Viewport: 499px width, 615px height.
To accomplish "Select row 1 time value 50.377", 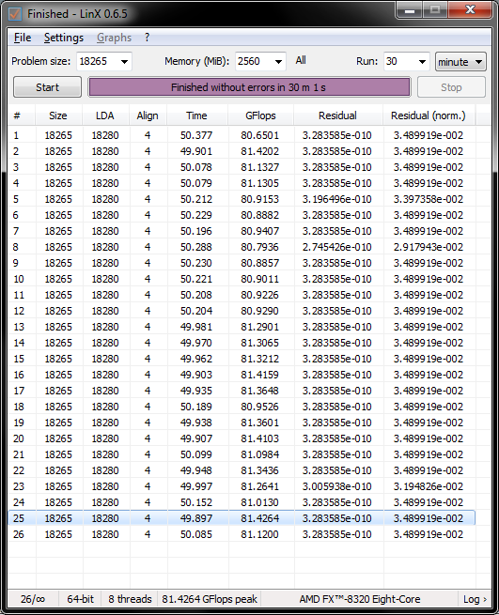I will pyautogui.click(x=196, y=136).
